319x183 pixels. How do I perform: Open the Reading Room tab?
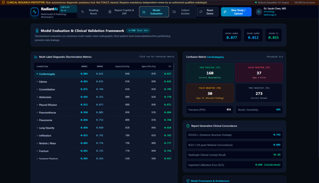pyautogui.click(x=90, y=12)
